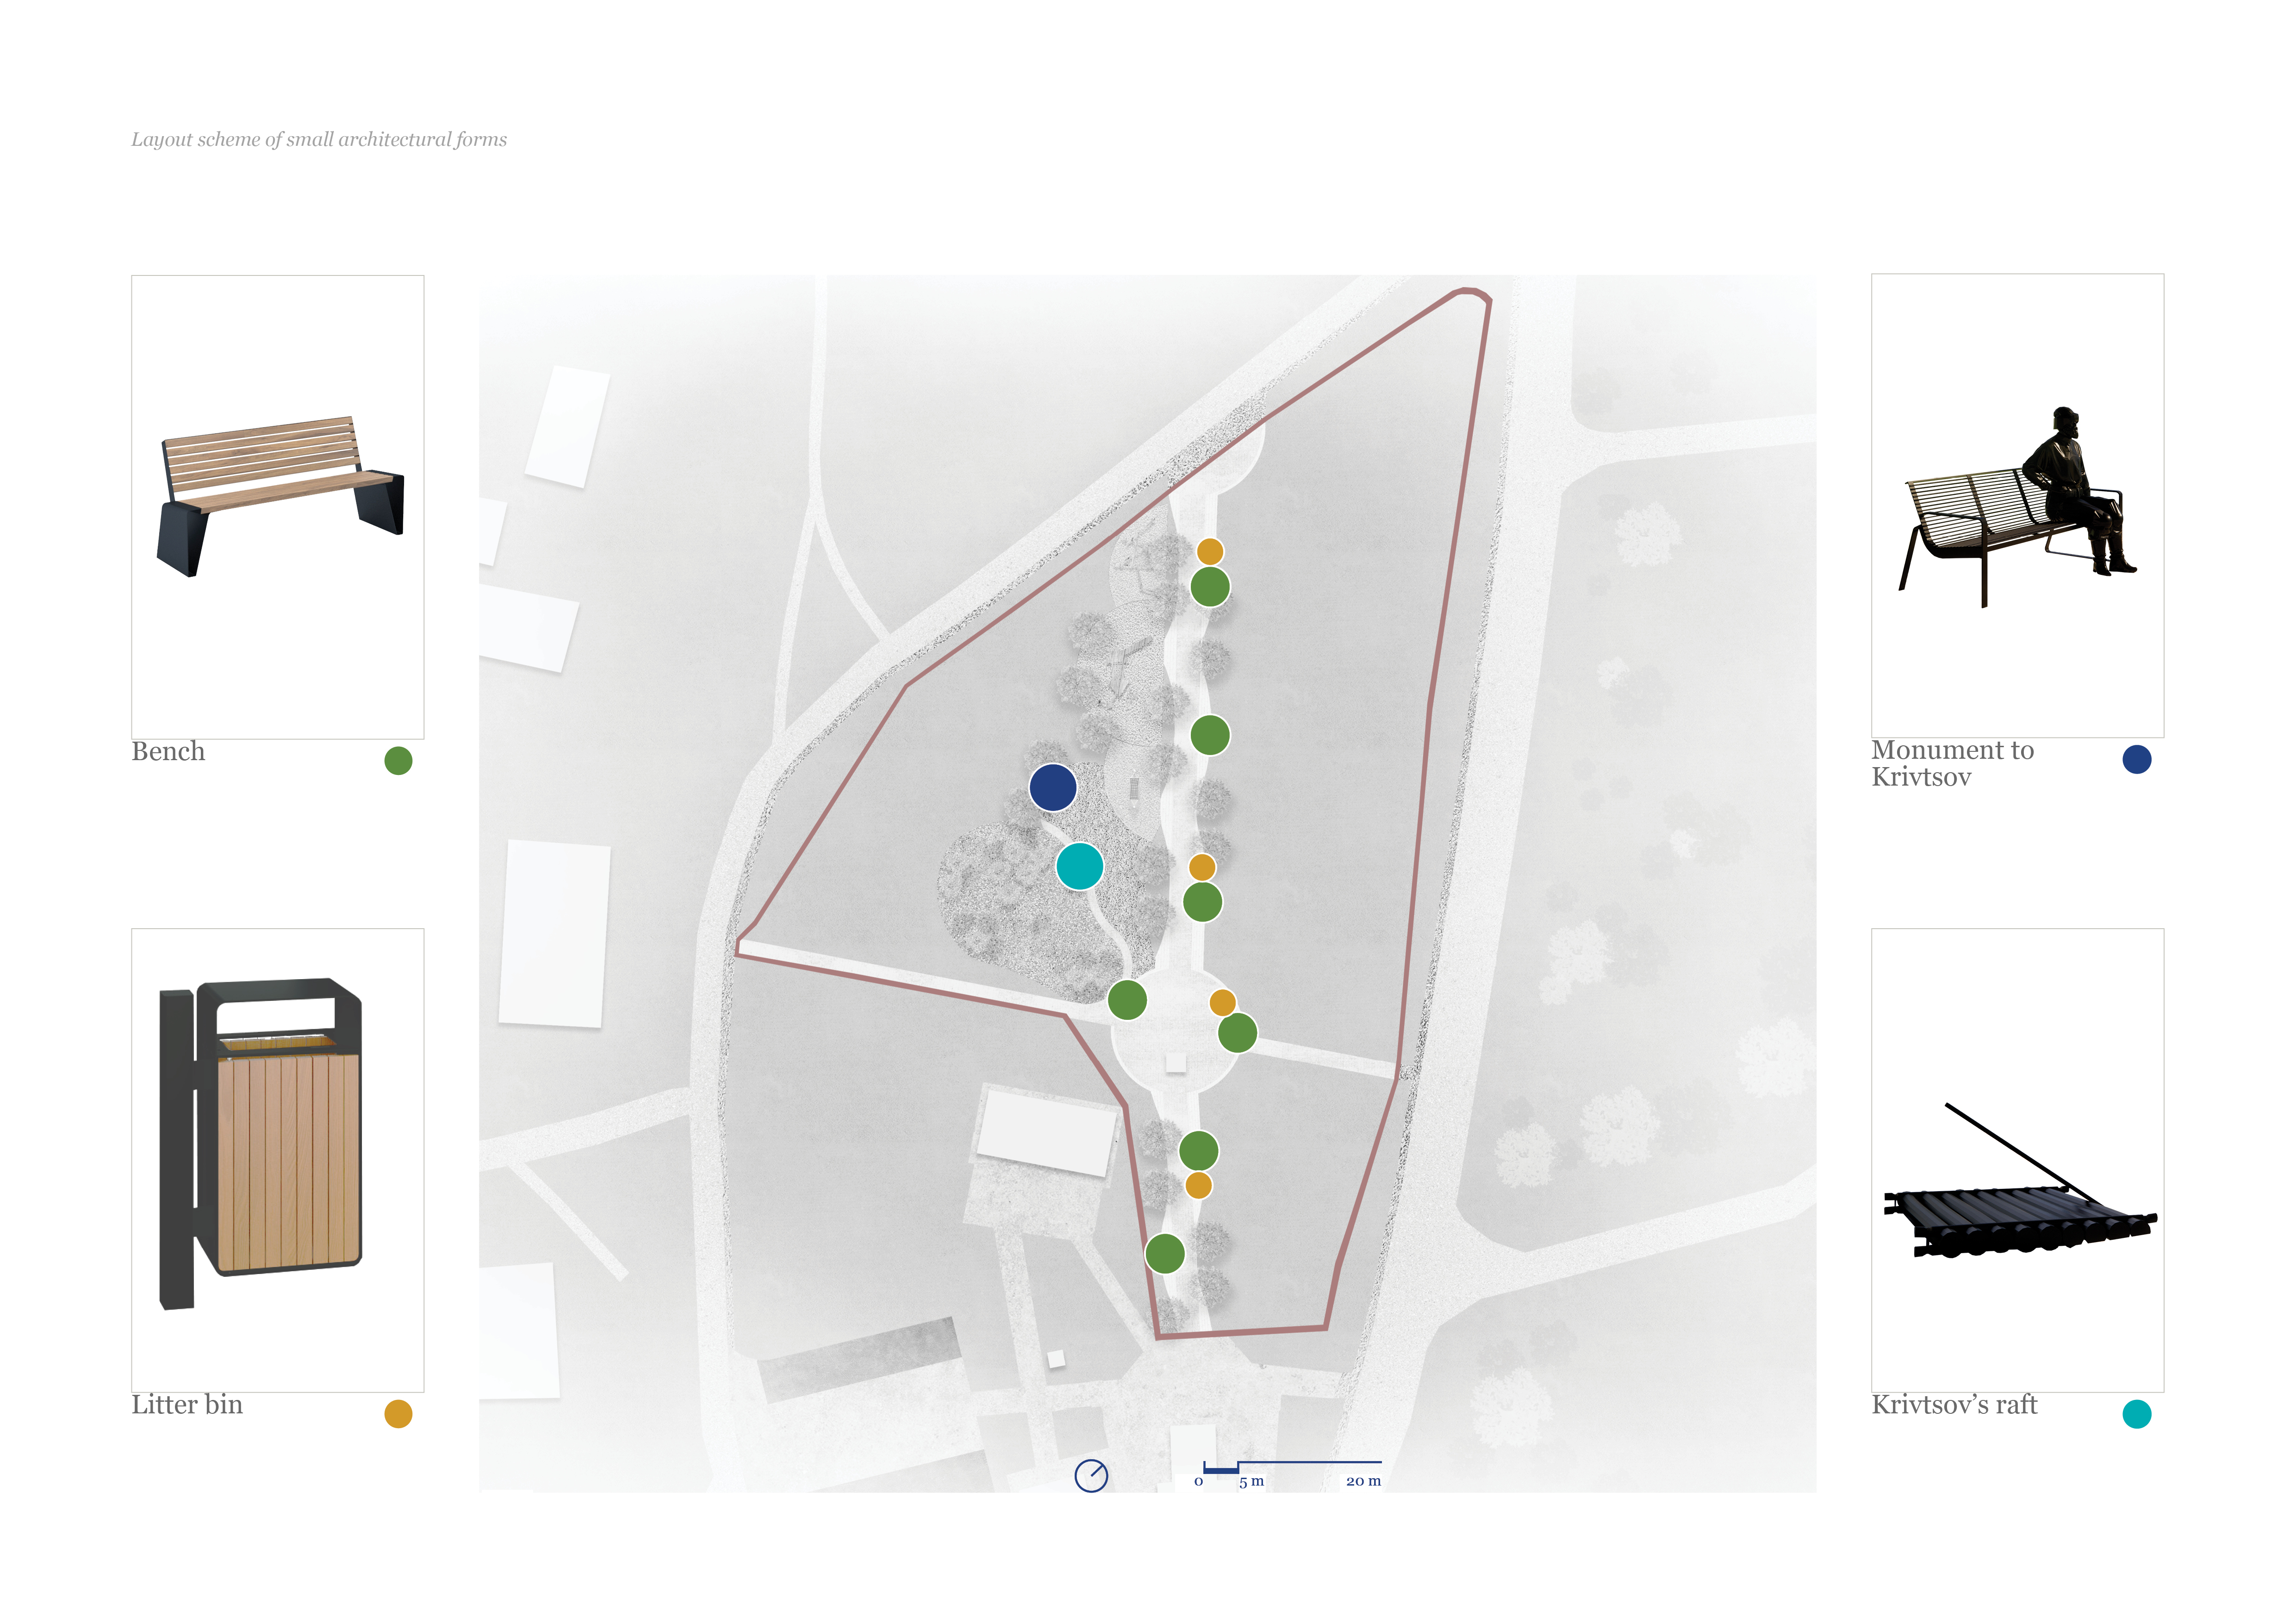Click the 'Layout scheme of small architectural forms' title
Viewport: 2296px width, 1624px height.
pos(319,139)
